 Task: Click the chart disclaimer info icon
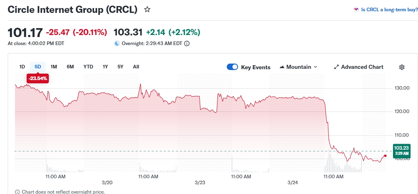(17, 192)
